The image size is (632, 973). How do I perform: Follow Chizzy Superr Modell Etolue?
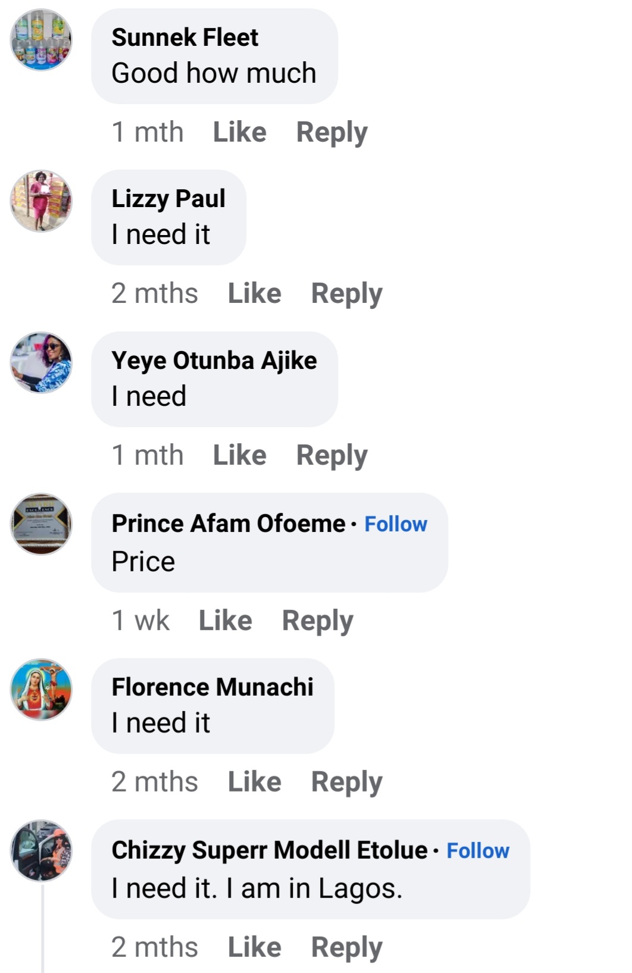(x=478, y=851)
